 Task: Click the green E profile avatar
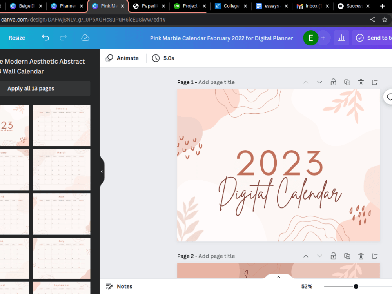(310, 38)
